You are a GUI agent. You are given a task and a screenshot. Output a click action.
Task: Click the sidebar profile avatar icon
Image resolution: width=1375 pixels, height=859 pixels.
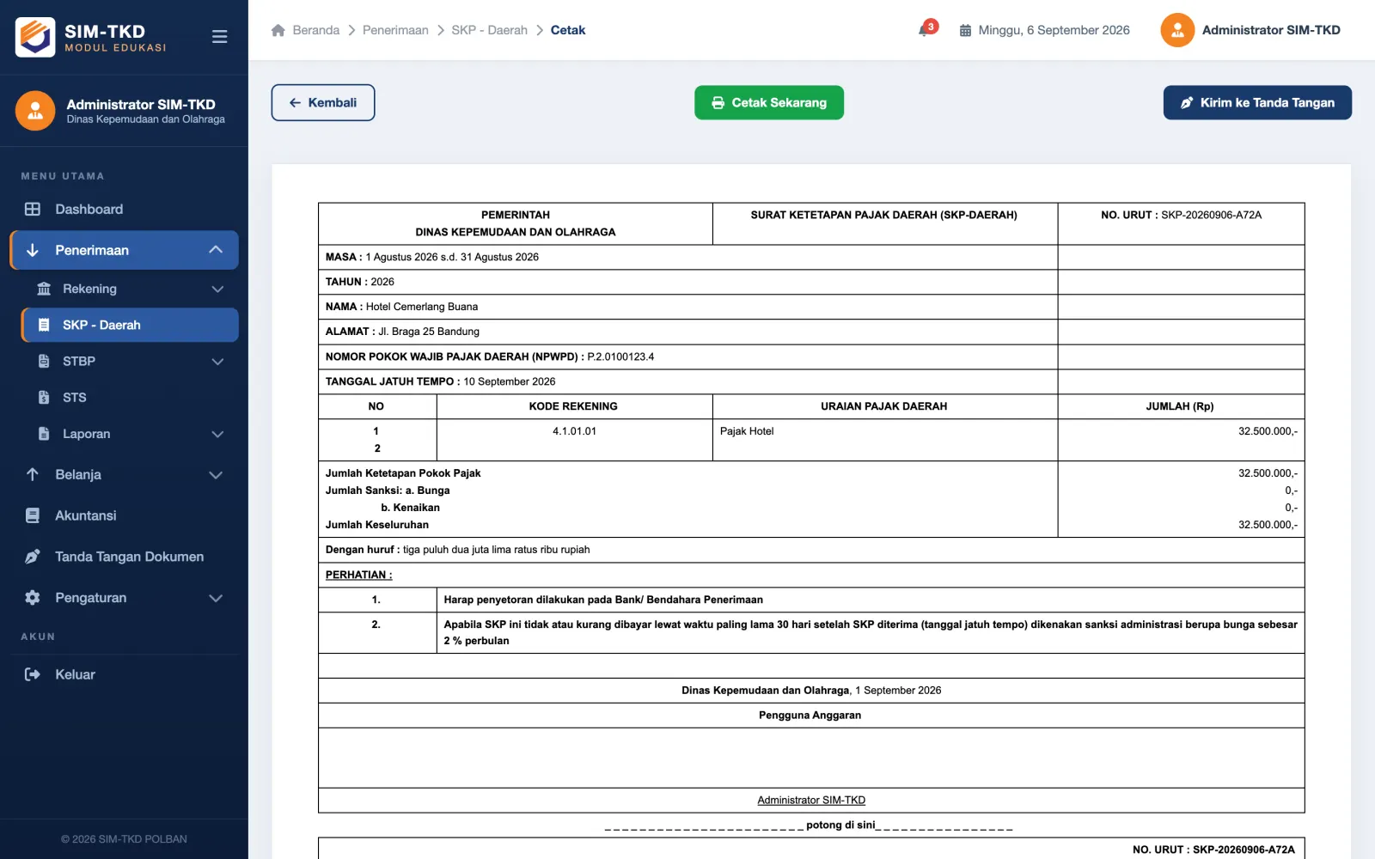click(x=35, y=111)
